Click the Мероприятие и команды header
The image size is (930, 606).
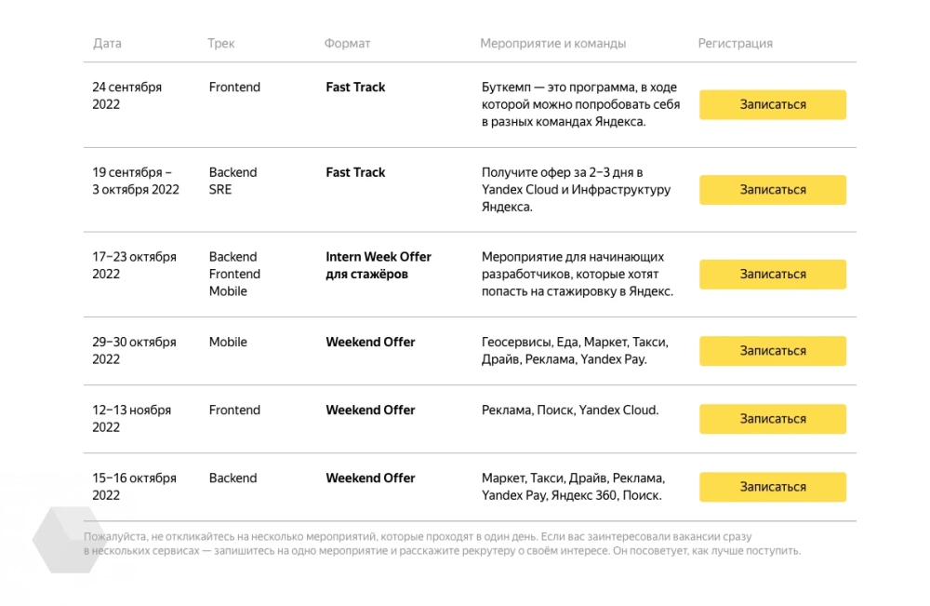click(x=552, y=44)
